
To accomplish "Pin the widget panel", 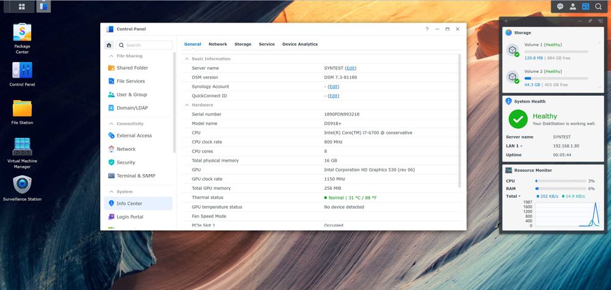I will click(590, 21).
